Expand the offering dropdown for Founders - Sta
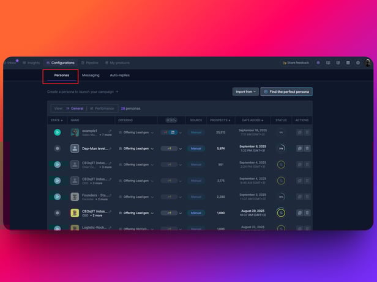Viewport: 377px width, 282px height. pyautogui.click(x=152, y=197)
